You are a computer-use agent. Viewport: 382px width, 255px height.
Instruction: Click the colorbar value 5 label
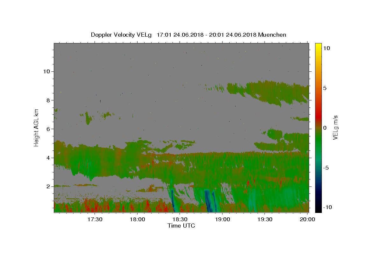tap(325, 88)
